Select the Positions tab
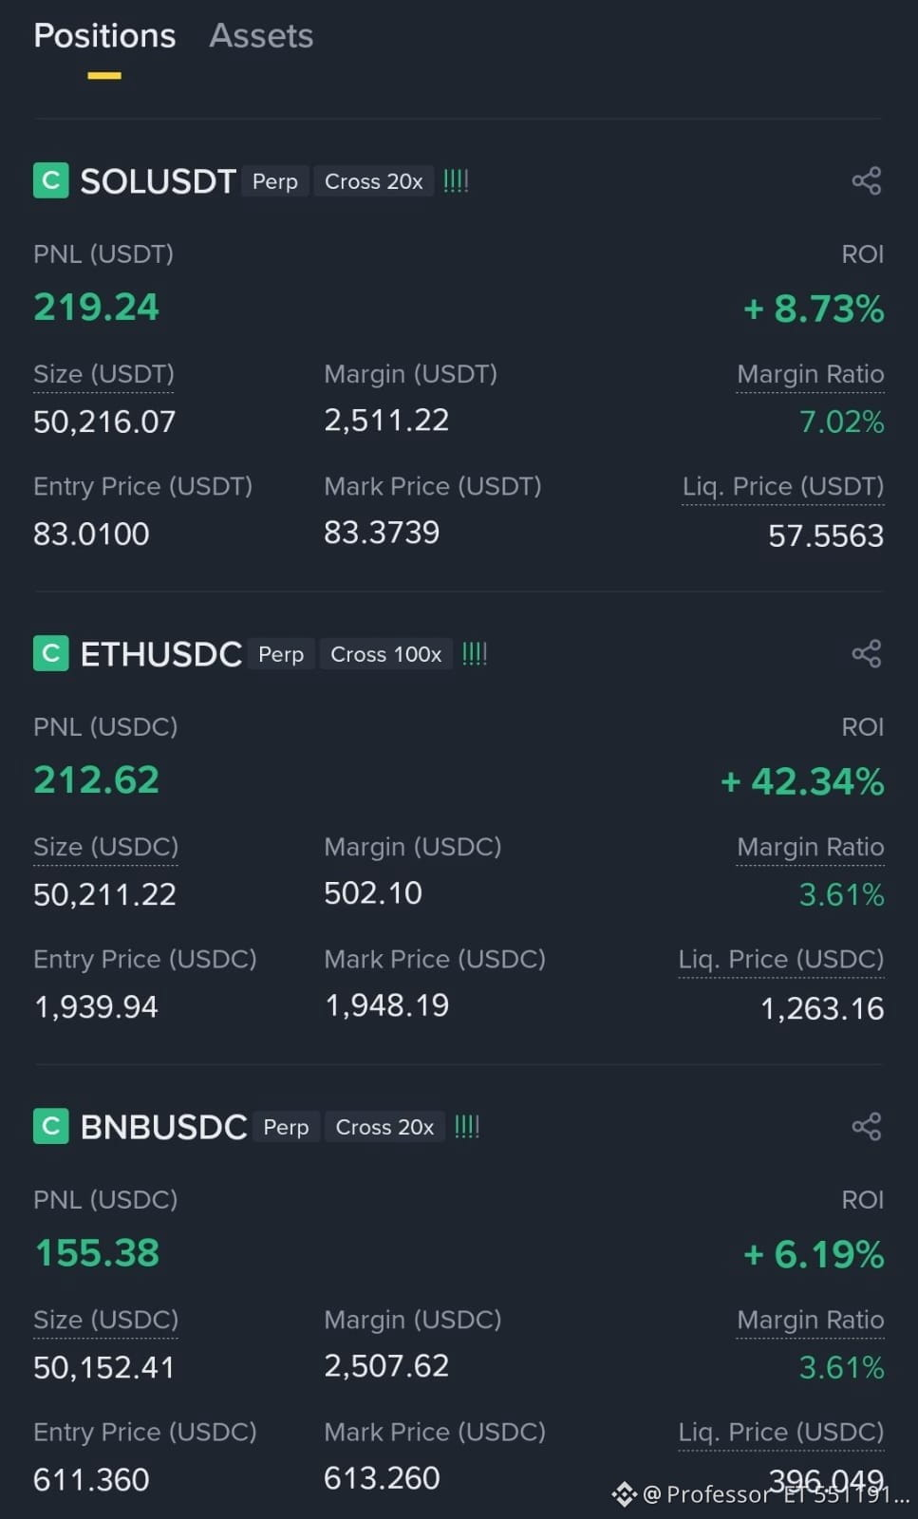918x1519 pixels. (x=104, y=35)
